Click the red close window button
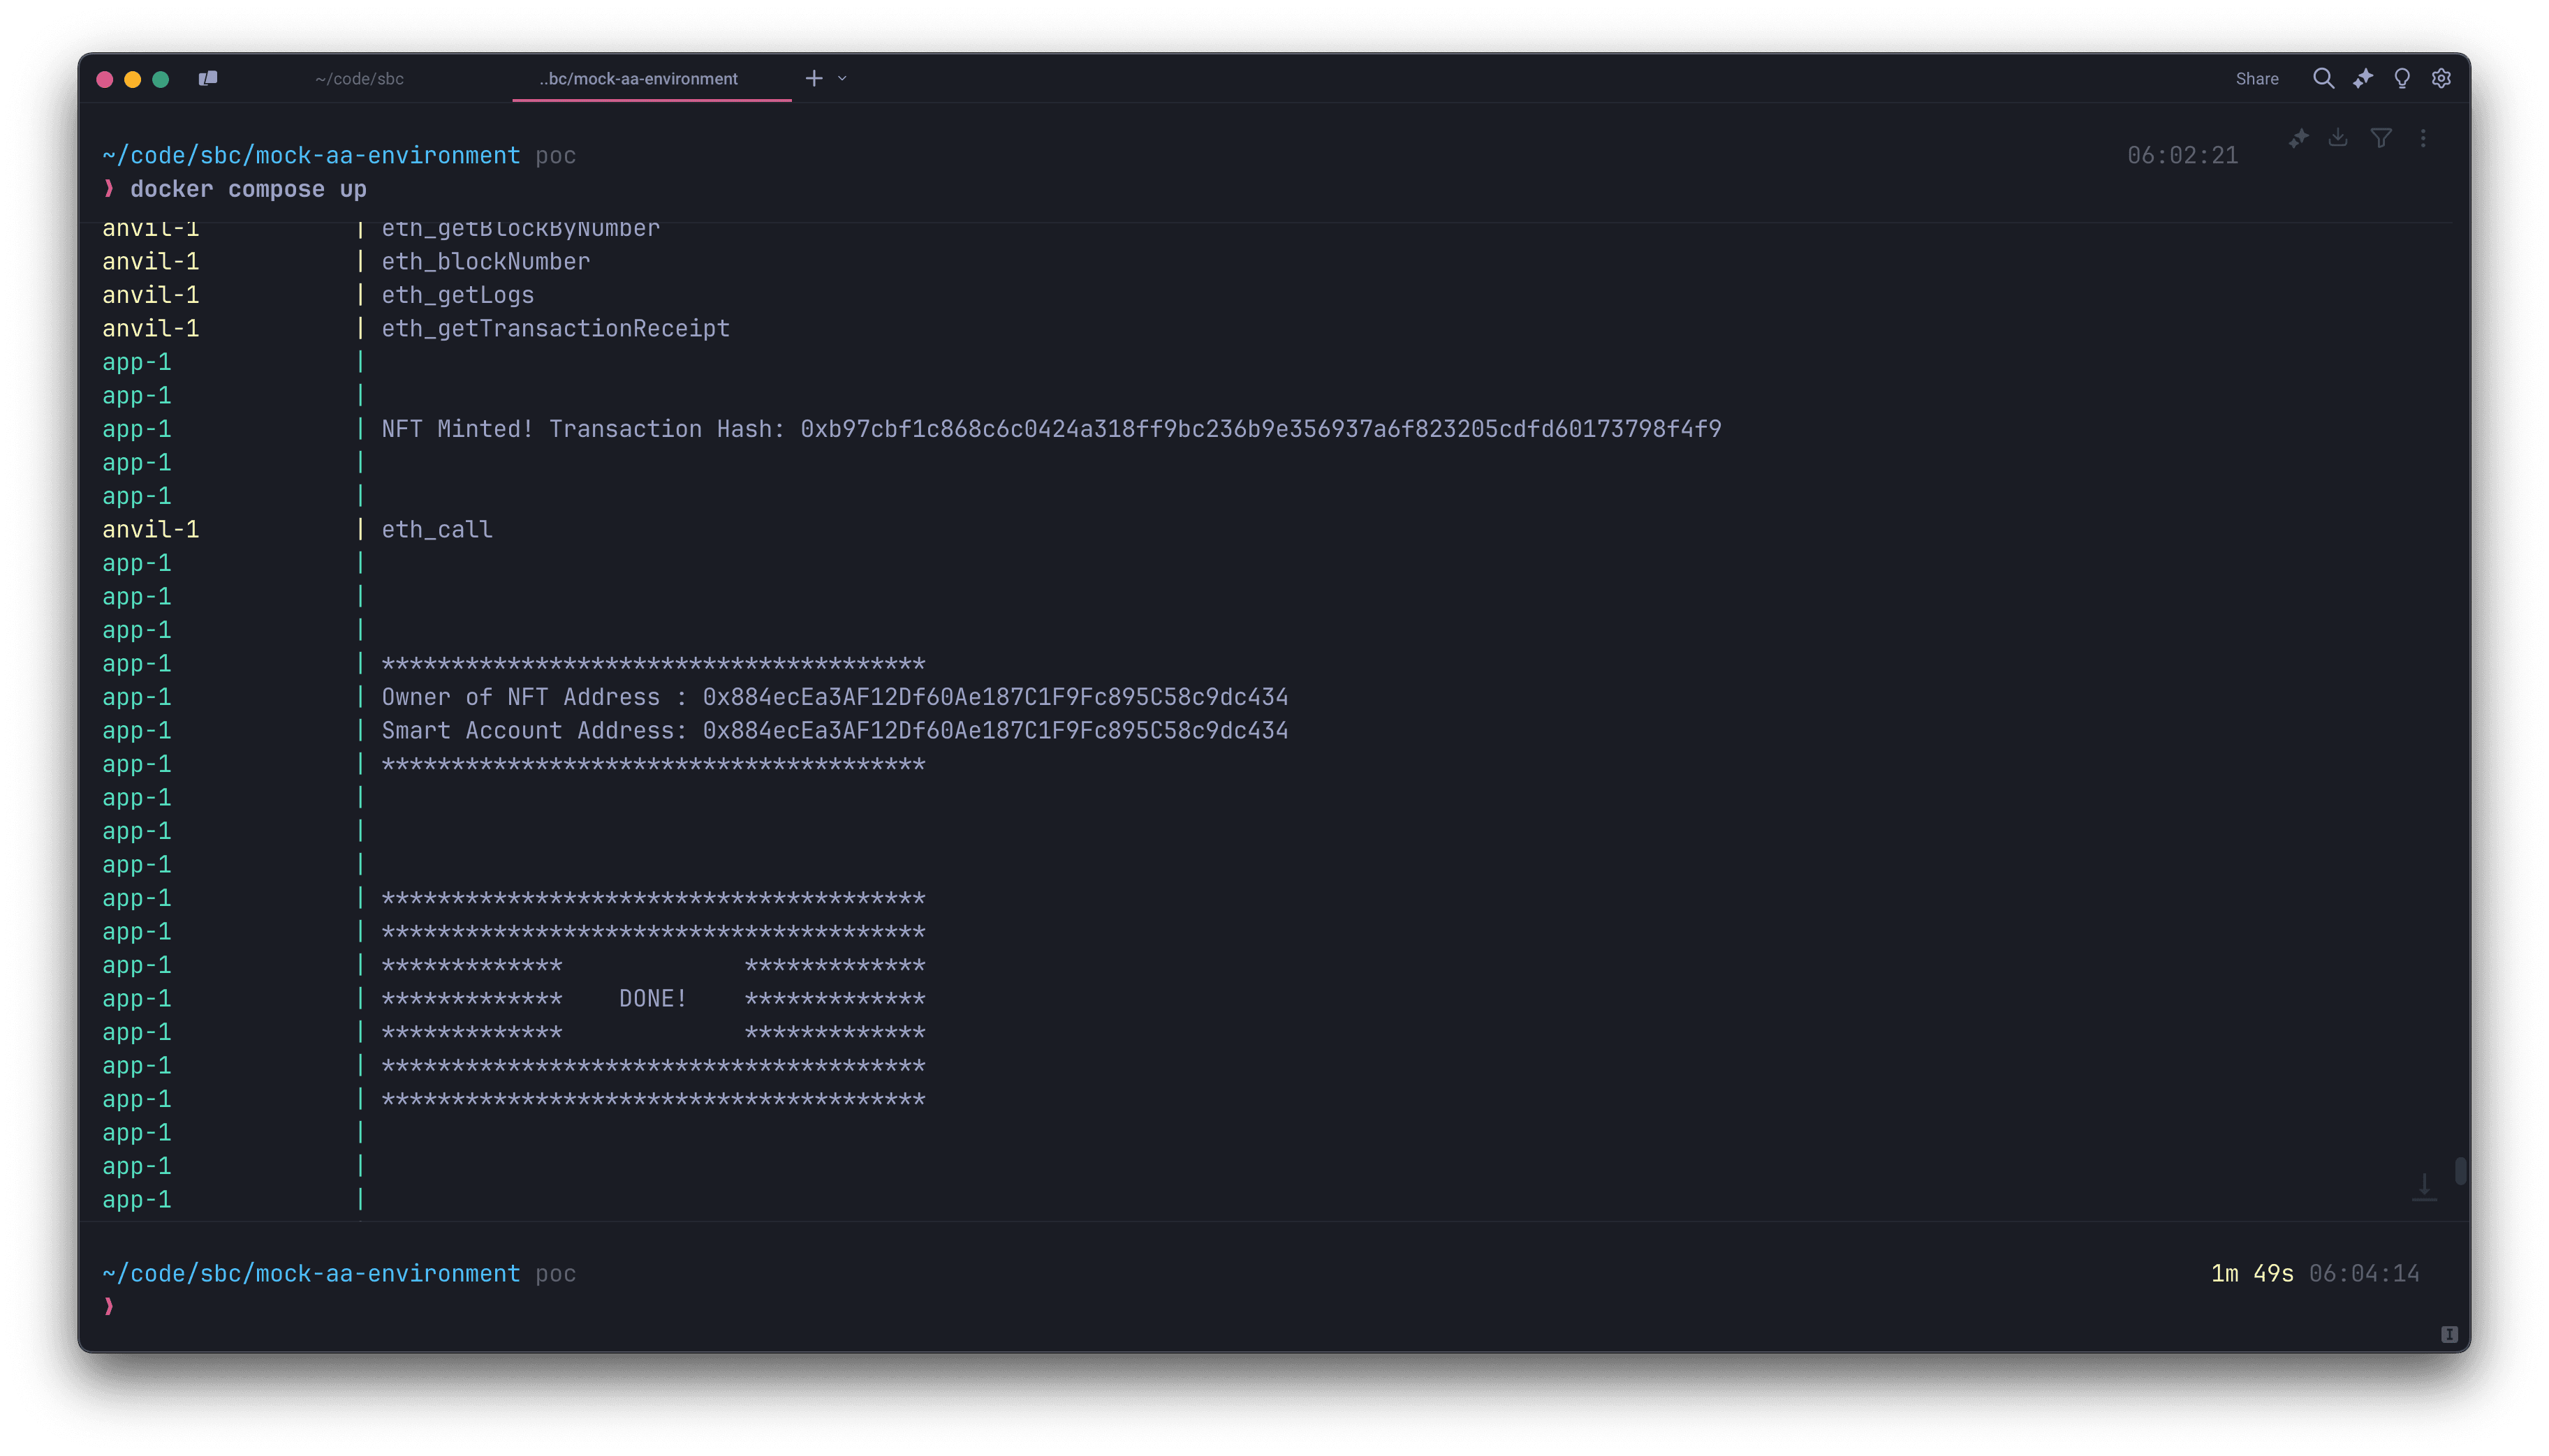 105,79
